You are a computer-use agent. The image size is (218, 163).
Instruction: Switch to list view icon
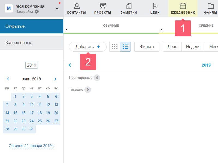tap(125, 47)
